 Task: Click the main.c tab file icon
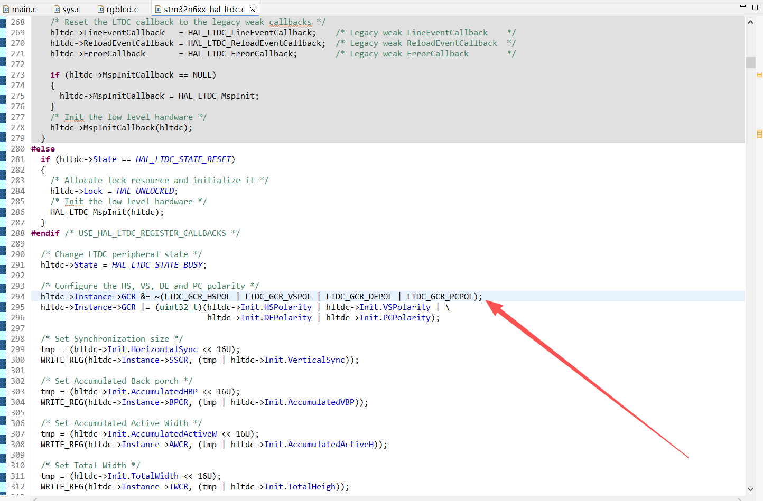[6, 9]
